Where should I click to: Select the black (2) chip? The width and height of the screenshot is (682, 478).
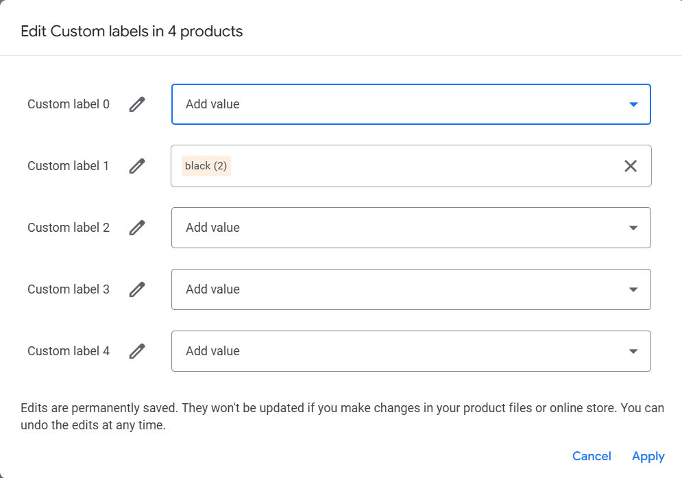point(206,166)
